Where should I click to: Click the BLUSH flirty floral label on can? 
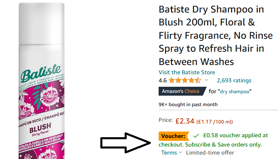tap(40, 130)
